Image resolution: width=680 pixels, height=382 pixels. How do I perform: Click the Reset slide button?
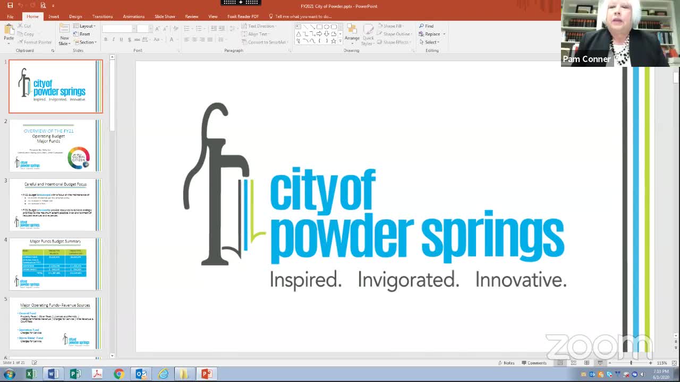84,34
